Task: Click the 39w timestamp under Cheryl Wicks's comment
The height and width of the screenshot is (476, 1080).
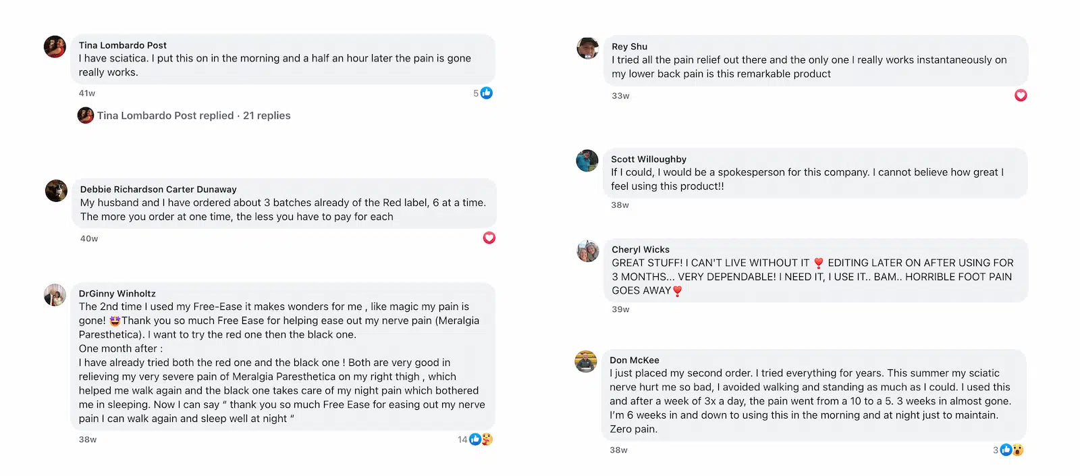Action: click(620, 309)
